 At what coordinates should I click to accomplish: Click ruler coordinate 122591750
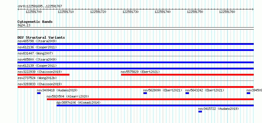point(195,12)
